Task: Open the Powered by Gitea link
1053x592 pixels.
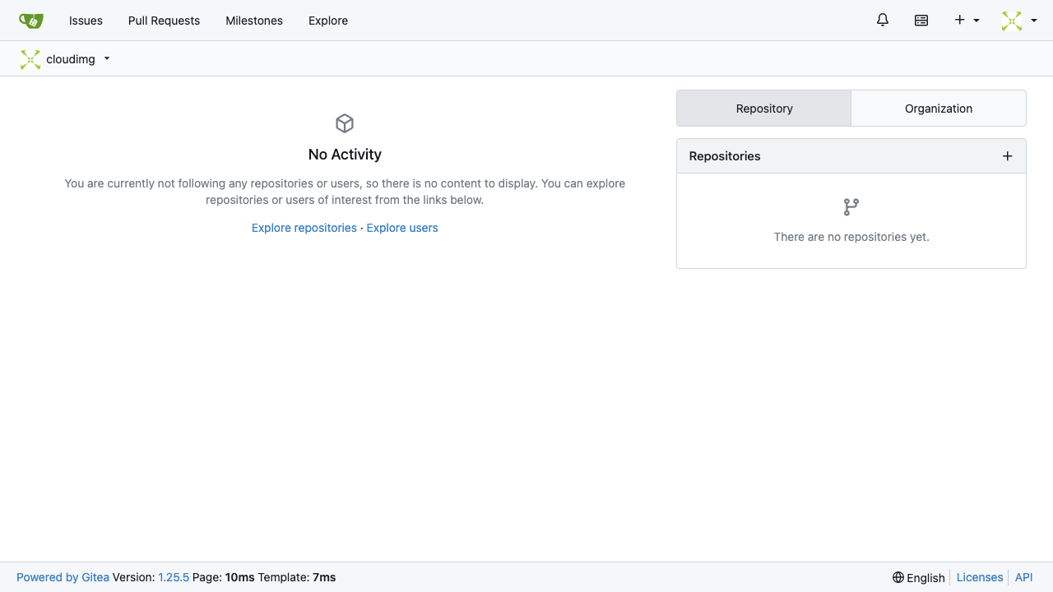Action: [63, 577]
